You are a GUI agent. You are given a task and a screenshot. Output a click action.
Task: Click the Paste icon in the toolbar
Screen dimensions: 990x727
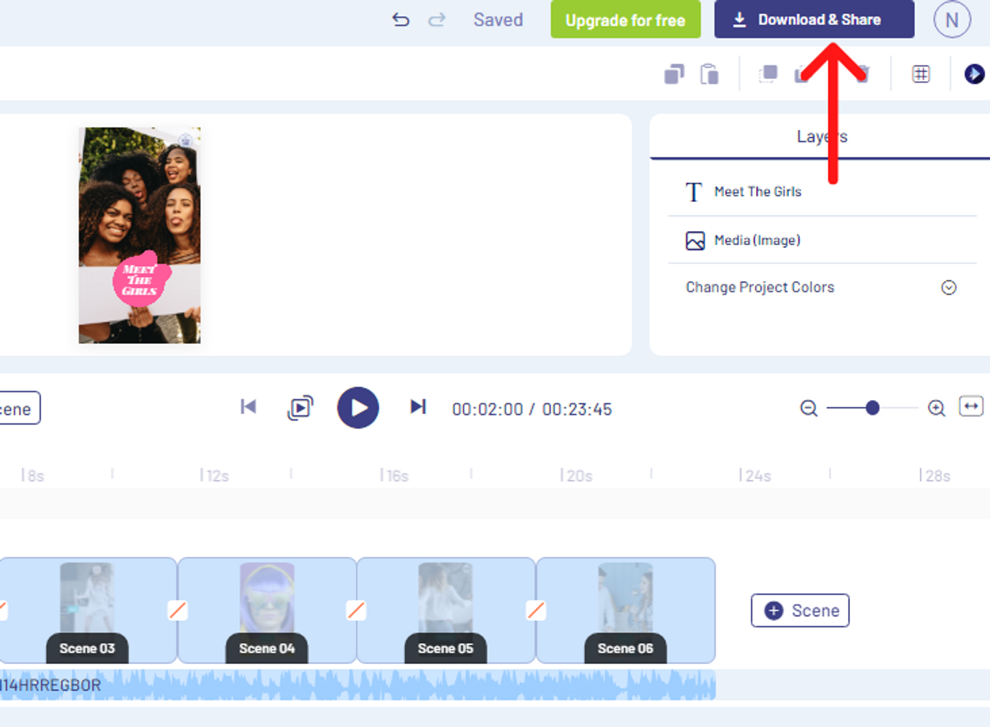click(x=709, y=73)
